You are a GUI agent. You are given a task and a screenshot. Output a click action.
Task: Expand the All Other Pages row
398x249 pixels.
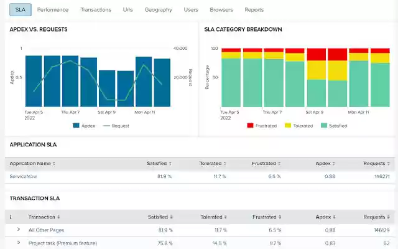tap(19, 230)
